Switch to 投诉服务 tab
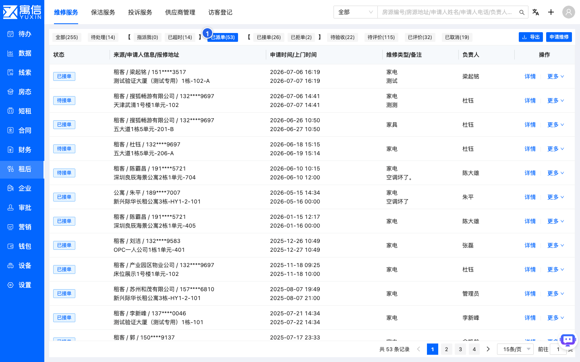 tap(140, 12)
